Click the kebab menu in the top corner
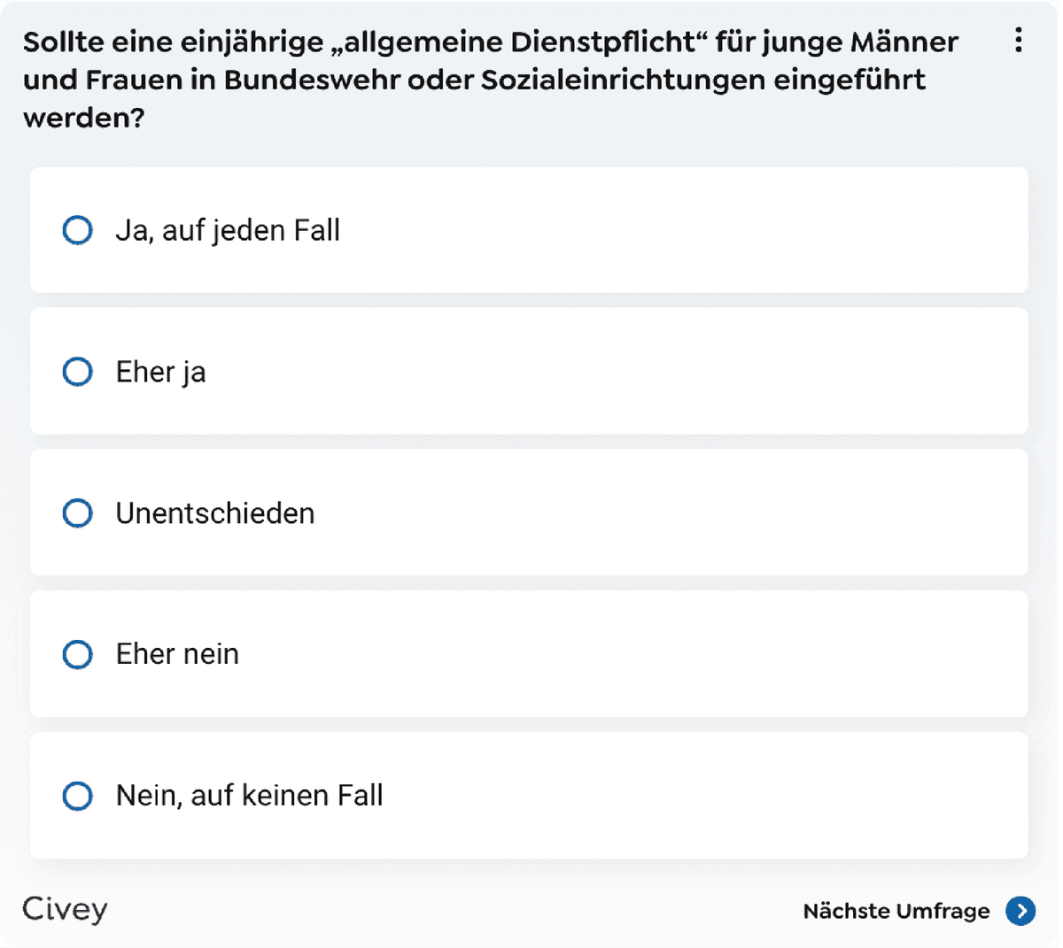 [x=1018, y=40]
